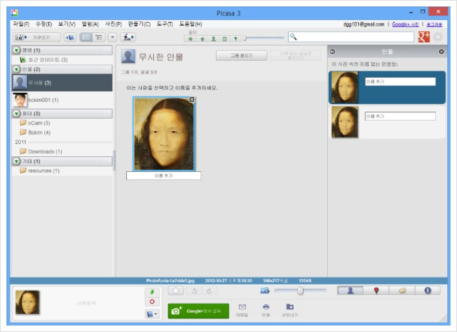Rotate photo clockwise
The width and height of the screenshot is (457, 332).
point(209,290)
